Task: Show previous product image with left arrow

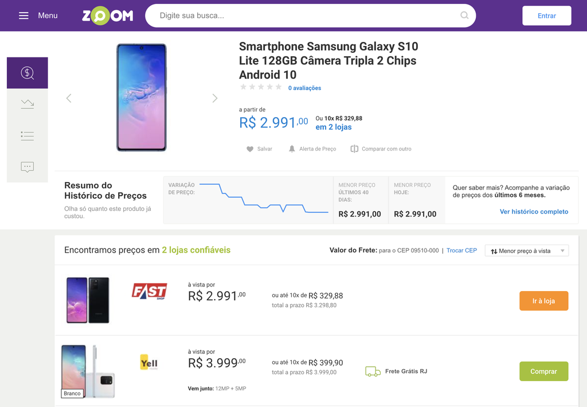Action: [x=69, y=98]
